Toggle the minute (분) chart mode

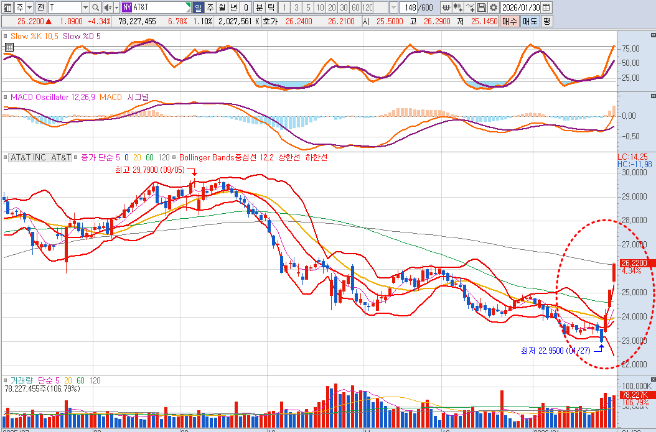[x=259, y=7]
